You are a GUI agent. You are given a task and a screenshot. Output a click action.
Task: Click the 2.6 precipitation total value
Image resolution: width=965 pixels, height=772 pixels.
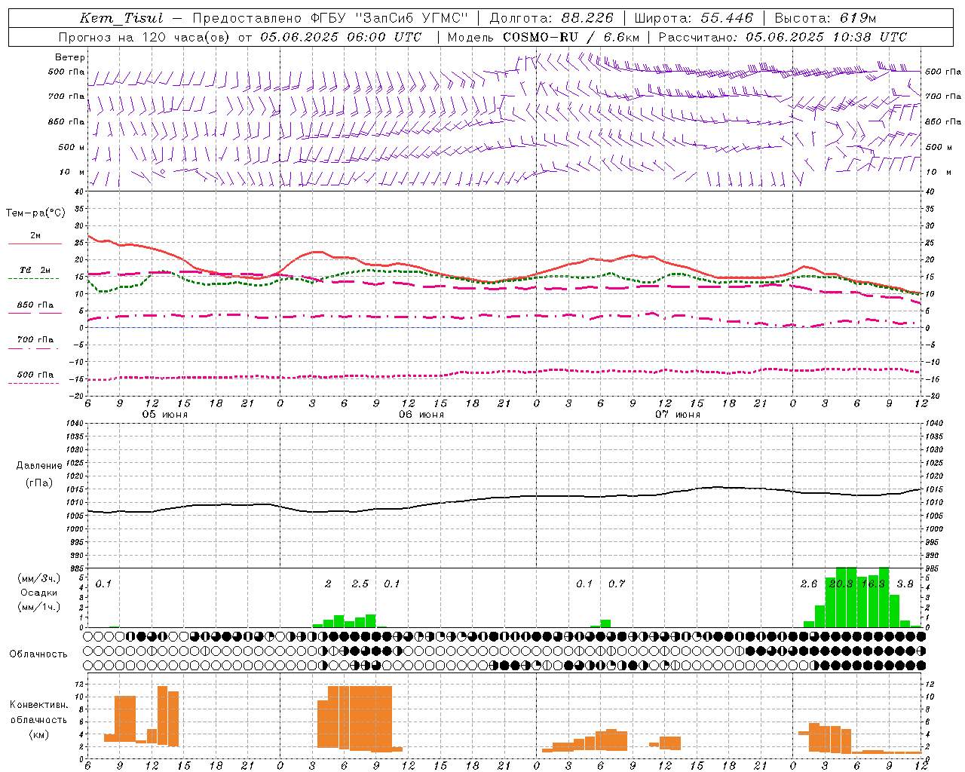click(809, 584)
